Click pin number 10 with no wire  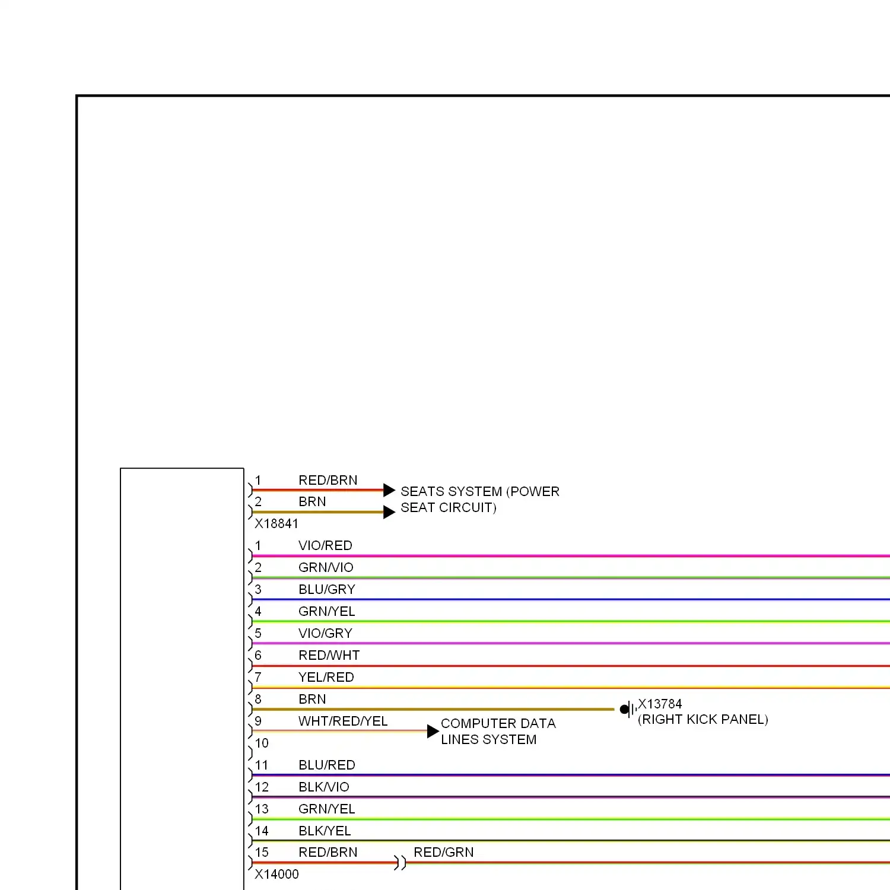pyautogui.click(x=262, y=743)
